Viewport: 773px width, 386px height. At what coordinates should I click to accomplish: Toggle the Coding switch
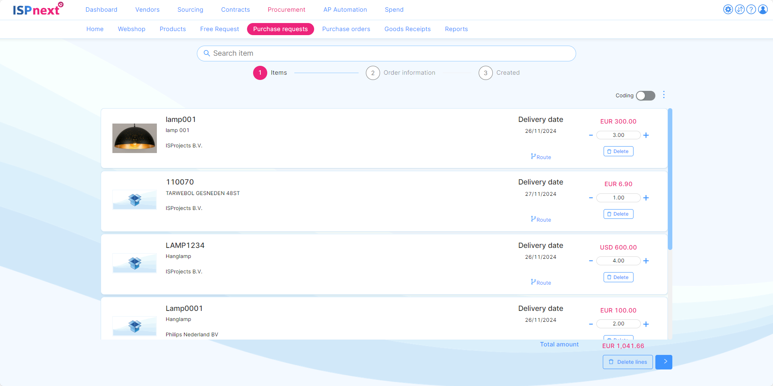pyautogui.click(x=645, y=96)
